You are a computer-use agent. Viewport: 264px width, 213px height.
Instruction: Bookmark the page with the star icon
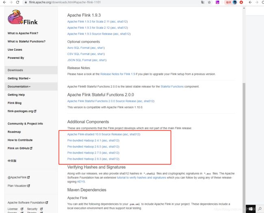[209, 2]
